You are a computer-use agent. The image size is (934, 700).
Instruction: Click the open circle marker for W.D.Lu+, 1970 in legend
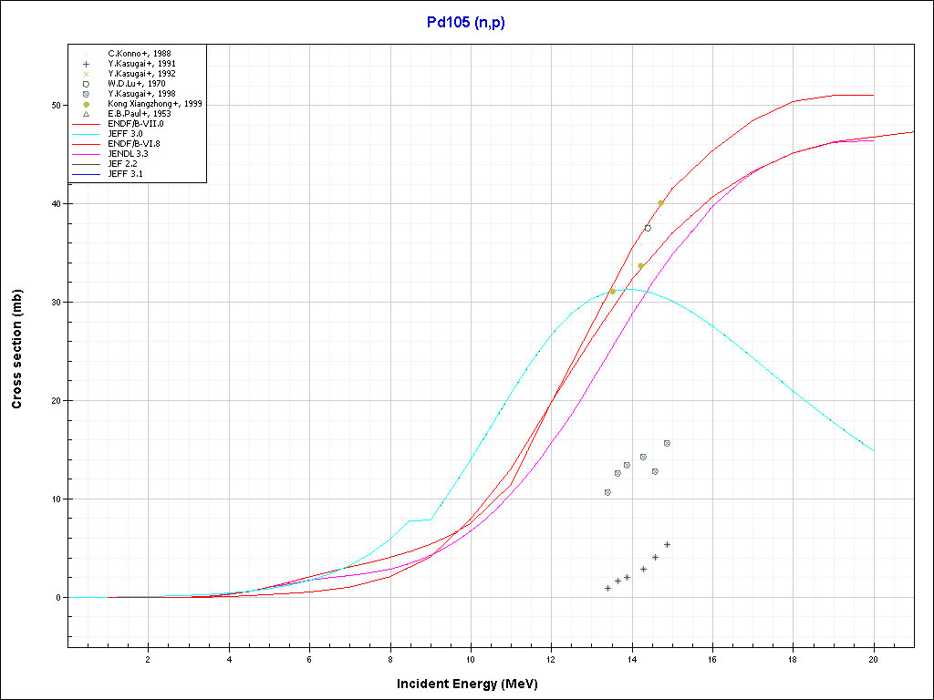(86, 84)
